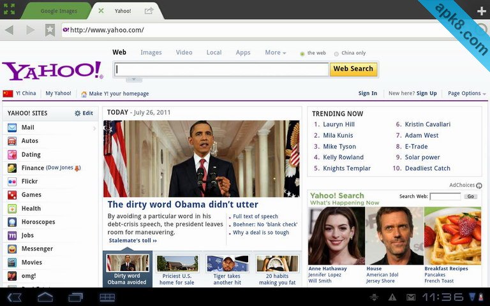Click trending topic 'Deadliest Catch'
The height and width of the screenshot is (306, 490).
427,168
